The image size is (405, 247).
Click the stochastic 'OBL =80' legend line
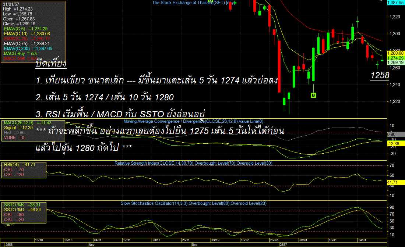coord(14,215)
